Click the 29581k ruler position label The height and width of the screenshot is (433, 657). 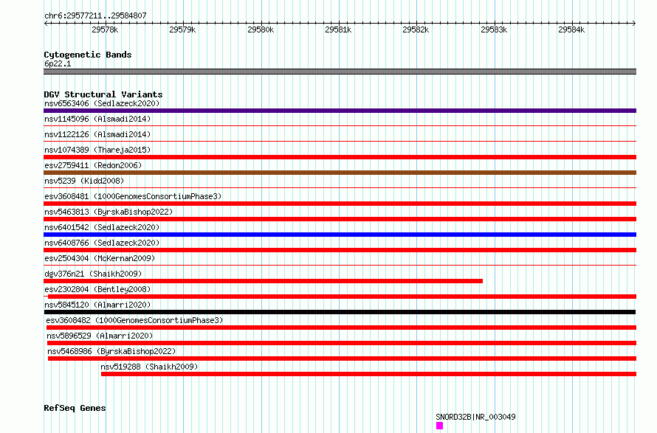click(338, 30)
